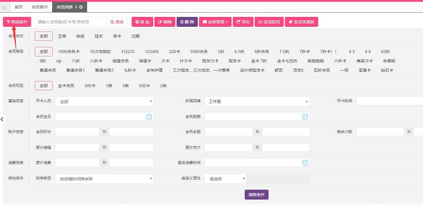Select the 1000会员卡 level
Screen dimensions: 423x206
point(69,52)
